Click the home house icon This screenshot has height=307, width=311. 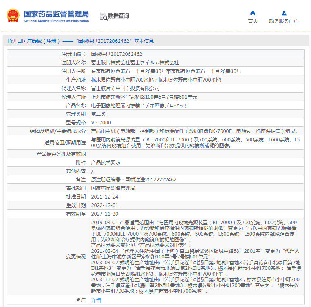pos(253,13)
